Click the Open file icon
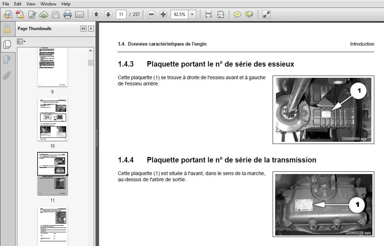This screenshot has width=384, height=246. click(8, 15)
